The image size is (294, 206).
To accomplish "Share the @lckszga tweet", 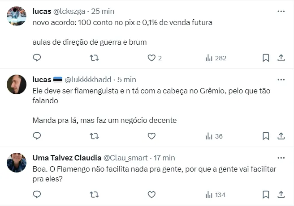I will click(x=281, y=58).
